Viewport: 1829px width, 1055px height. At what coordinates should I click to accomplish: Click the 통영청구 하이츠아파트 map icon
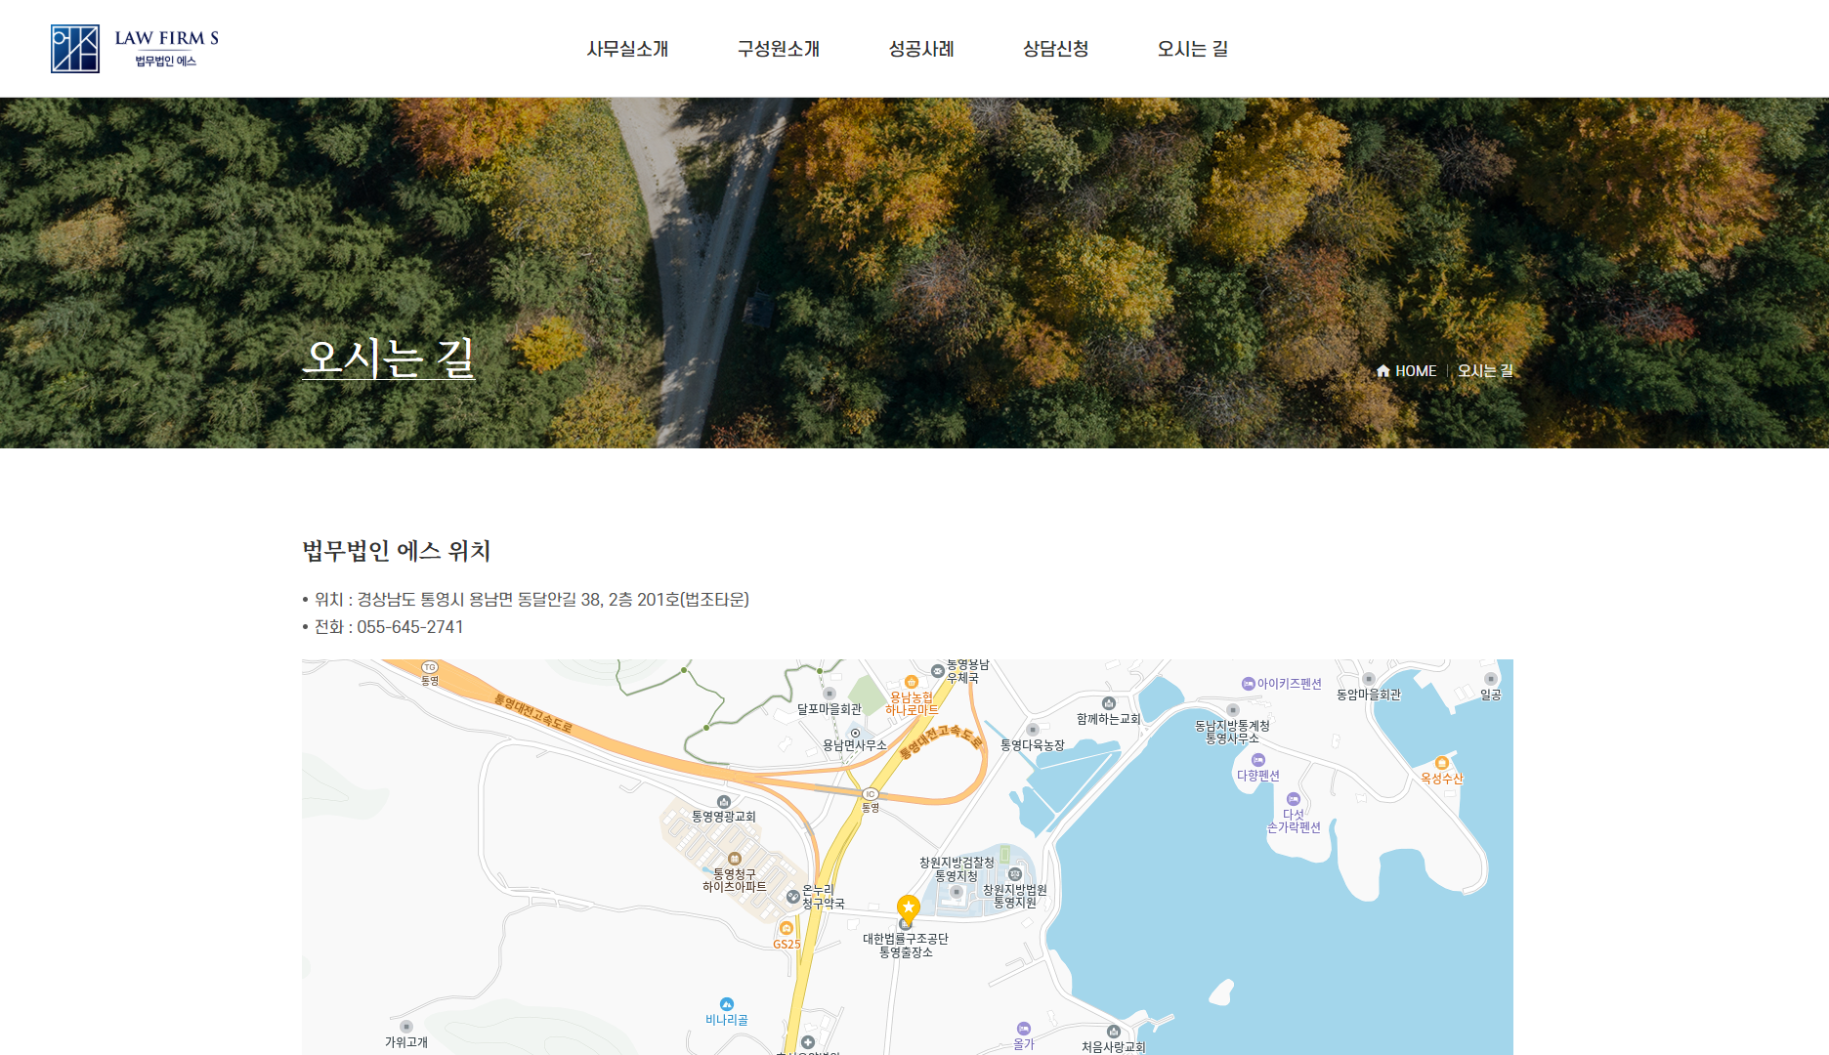(x=735, y=859)
